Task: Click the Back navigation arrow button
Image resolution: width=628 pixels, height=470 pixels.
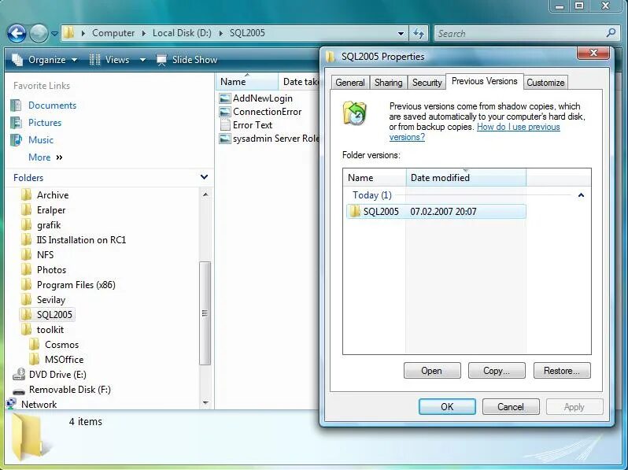Action: pyautogui.click(x=17, y=33)
